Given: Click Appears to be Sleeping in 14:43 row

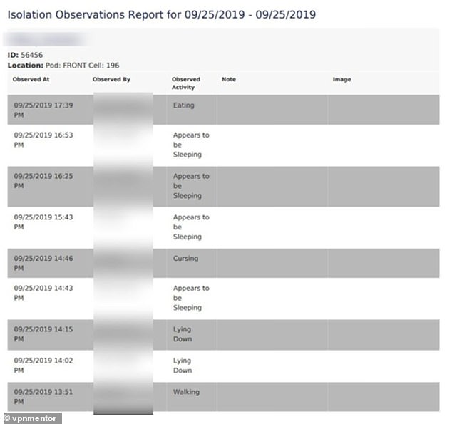Looking at the screenshot, I should [x=191, y=298].
